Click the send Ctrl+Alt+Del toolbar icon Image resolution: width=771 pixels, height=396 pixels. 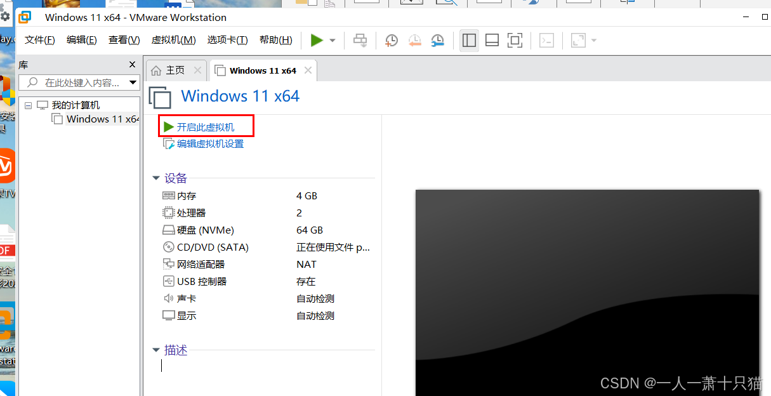(x=360, y=41)
